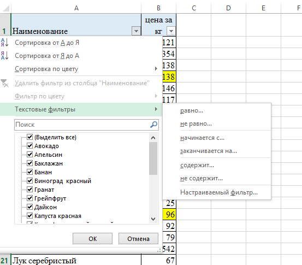Screen dimensions: 302x265
Task: Click the Отмена button
Action: click(138, 239)
